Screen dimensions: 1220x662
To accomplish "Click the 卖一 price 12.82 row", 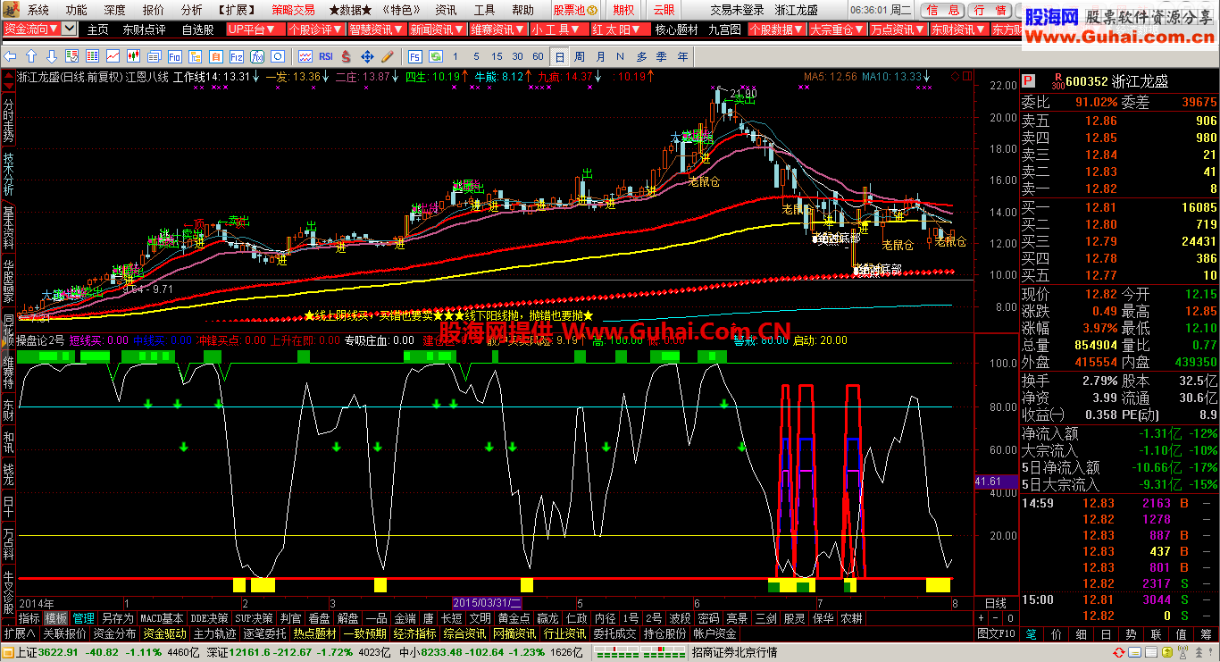I will pyautogui.click(x=1120, y=189).
